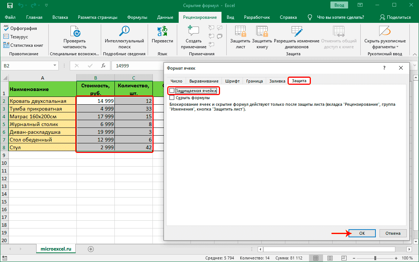419x262 pixels.
Task: Select the microexcel.ru sheet tab
Action: point(56,249)
